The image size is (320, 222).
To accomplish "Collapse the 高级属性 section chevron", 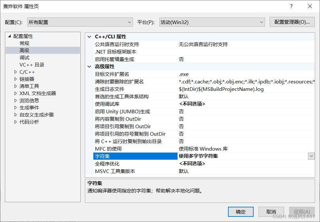I will coord(89,67).
